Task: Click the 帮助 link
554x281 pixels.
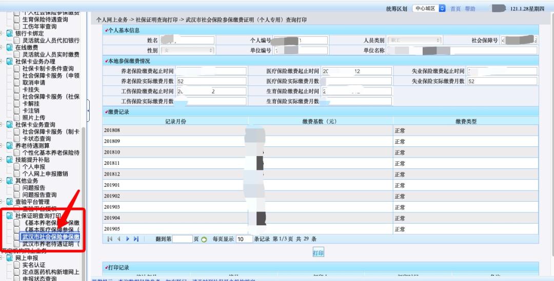Action: point(470,9)
